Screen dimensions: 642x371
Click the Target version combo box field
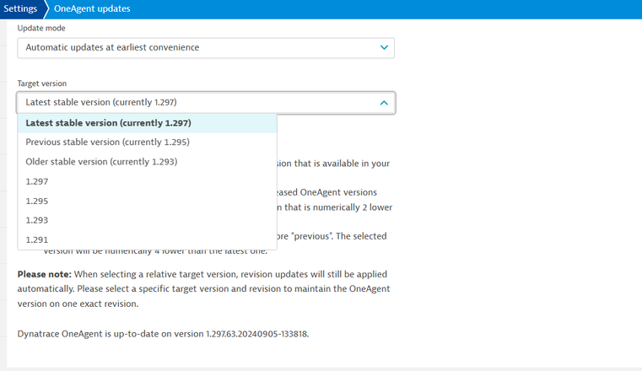click(x=194, y=103)
